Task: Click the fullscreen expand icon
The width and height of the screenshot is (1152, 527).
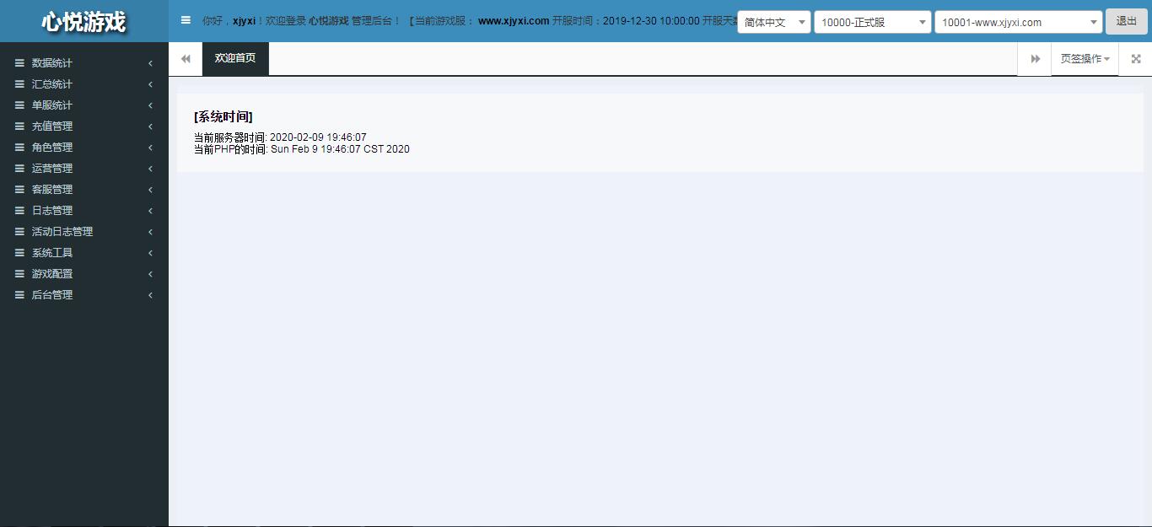Action: (x=1135, y=59)
